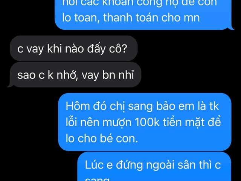Image resolution: width=241 pixels, height=181 pixels.
Task: Tap the blue bubble starting "Hôm đó chị sang"
Action: (145, 122)
